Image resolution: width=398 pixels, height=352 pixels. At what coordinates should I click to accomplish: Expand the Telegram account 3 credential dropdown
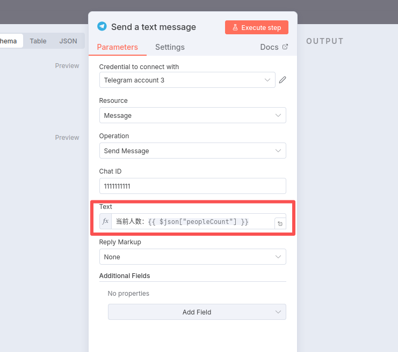tap(187, 80)
